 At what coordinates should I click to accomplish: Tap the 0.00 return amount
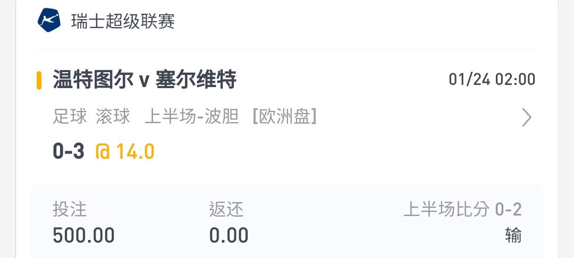pyautogui.click(x=229, y=235)
